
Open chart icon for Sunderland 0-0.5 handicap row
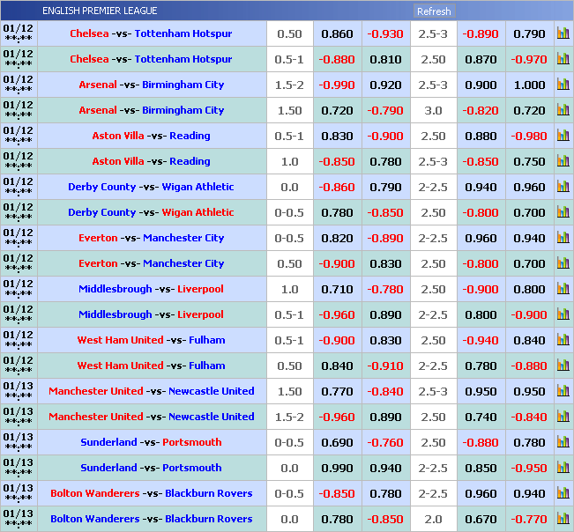[563, 443]
